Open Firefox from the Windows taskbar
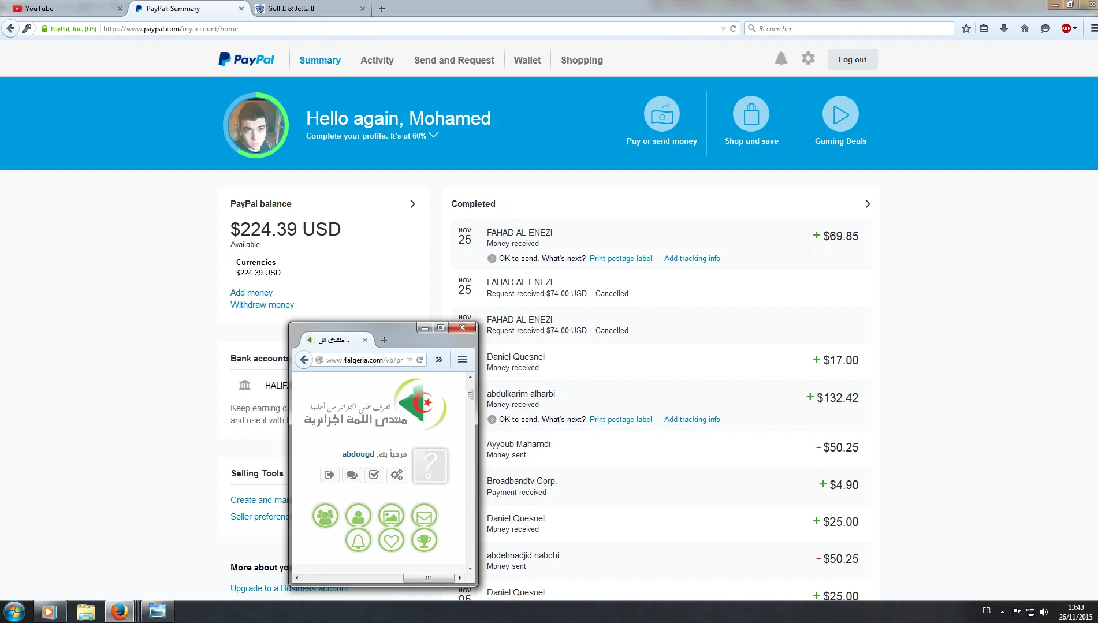 coord(120,611)
